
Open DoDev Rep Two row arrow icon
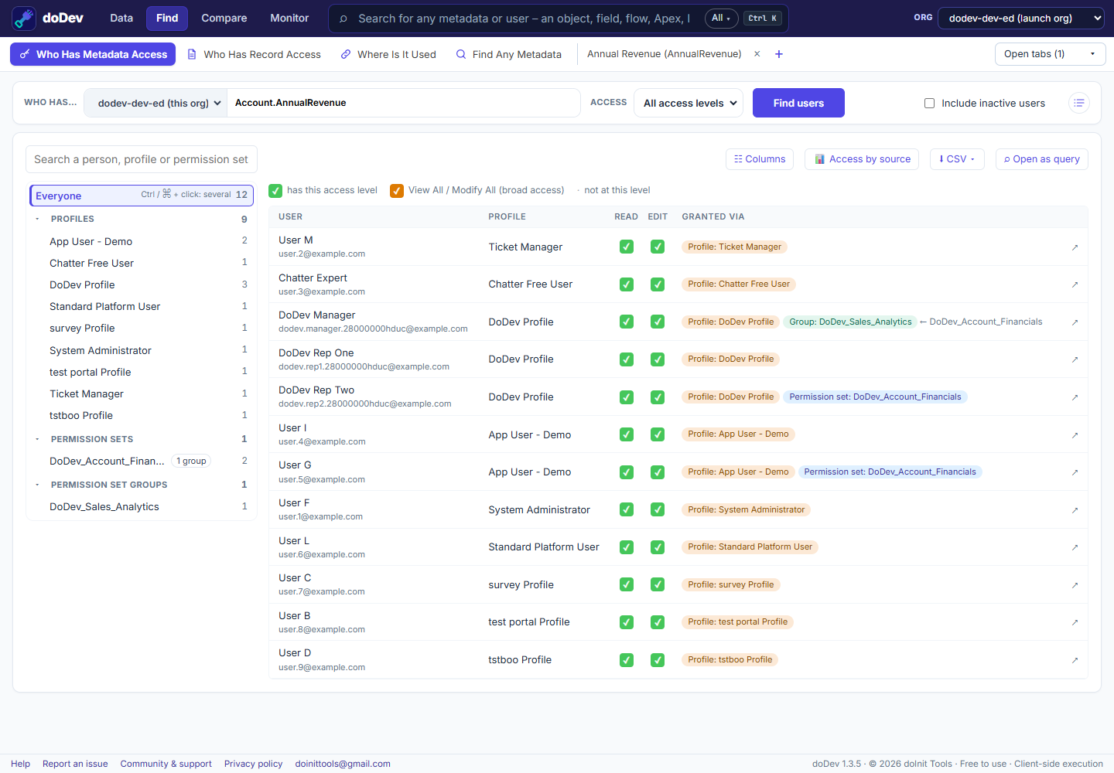click(x=1075, y=397)
